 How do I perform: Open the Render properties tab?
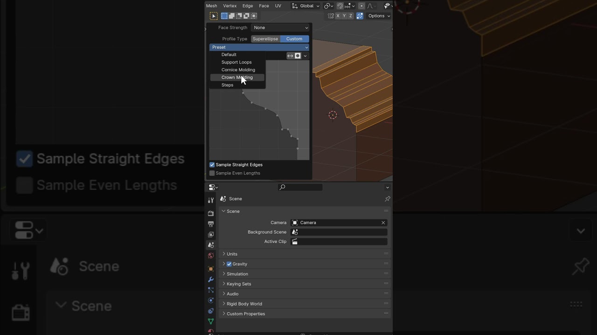tap(211, 213)
